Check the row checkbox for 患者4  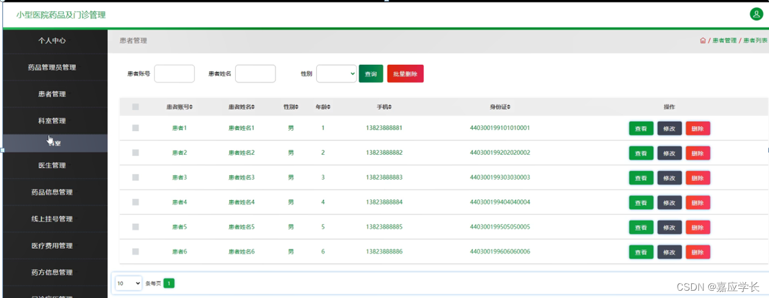pos(136,202)
